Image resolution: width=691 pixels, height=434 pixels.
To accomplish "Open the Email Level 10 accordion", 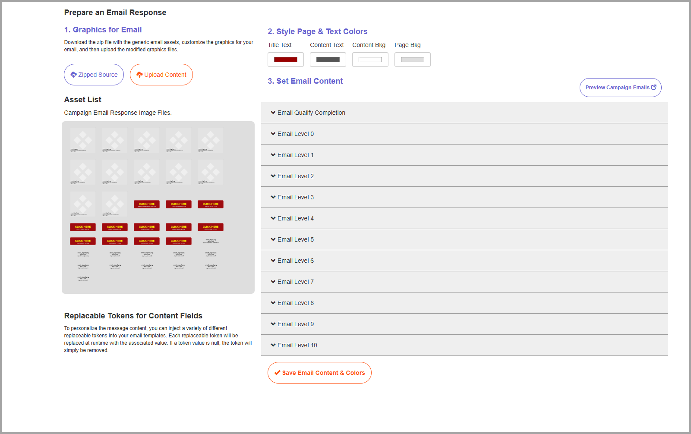I will (464, 345).
